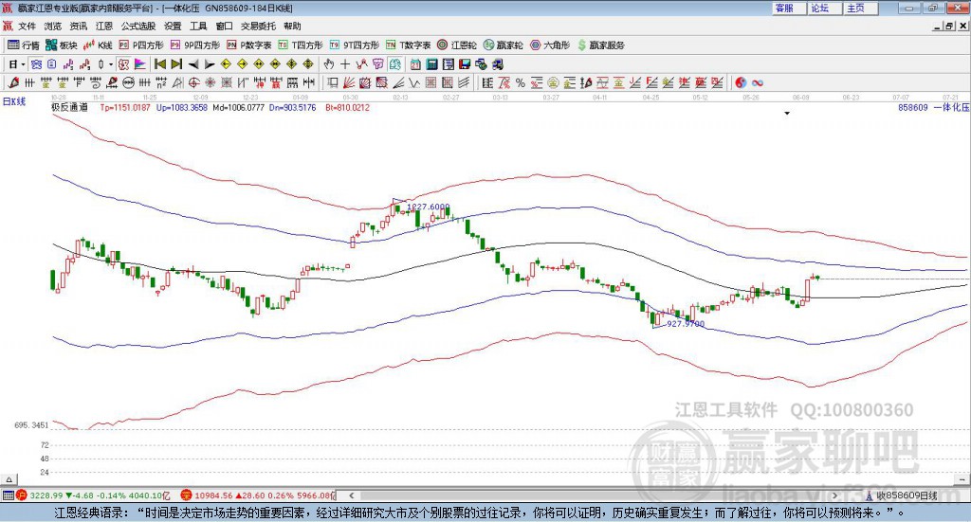Click the bottom scrollbar right arrow
971x522 pixels.
click(x=834, y=495)
